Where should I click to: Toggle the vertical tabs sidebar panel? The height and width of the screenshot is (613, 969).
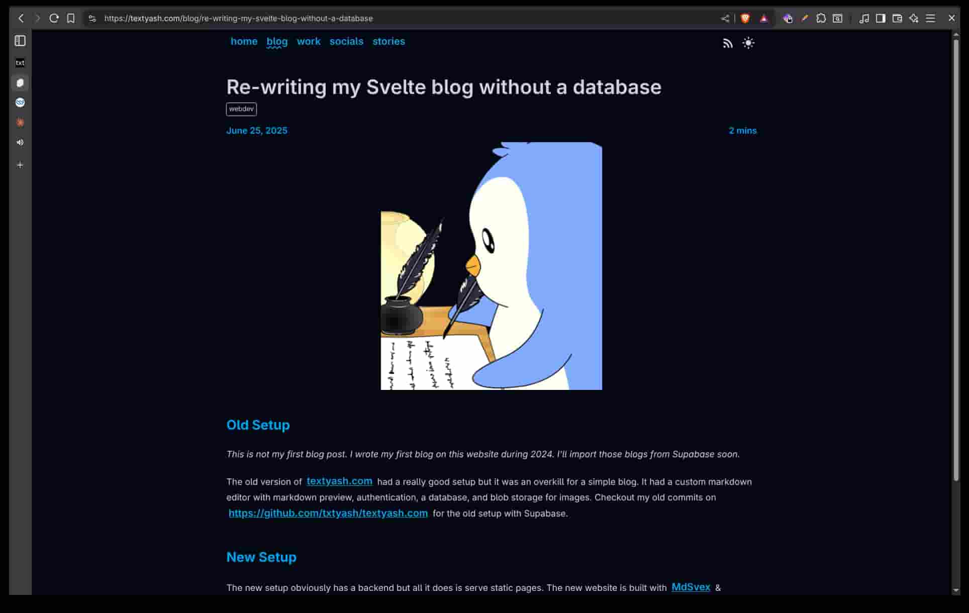pyautogui.click(x=20, y=41)
